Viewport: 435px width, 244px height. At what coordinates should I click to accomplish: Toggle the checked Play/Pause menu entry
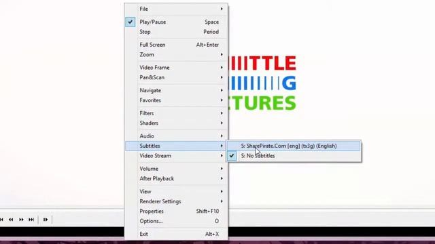176,22
